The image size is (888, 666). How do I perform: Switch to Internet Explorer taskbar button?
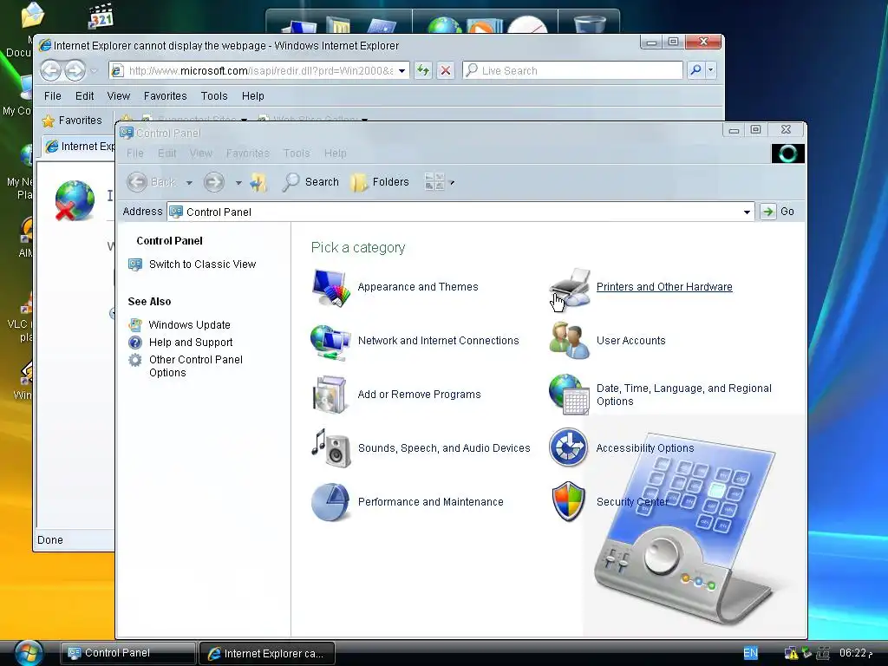click(267, 654)
